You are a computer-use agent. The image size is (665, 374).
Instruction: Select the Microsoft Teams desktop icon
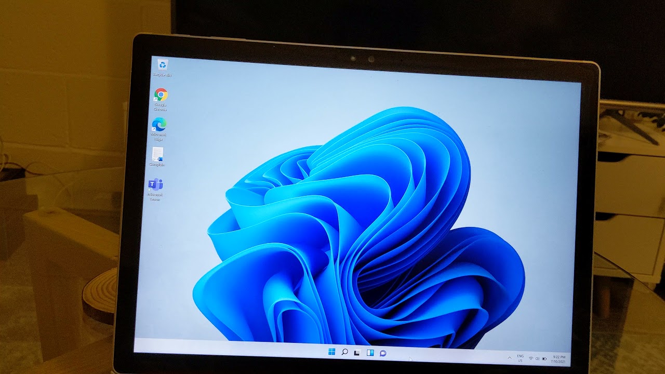coord(155,189)
